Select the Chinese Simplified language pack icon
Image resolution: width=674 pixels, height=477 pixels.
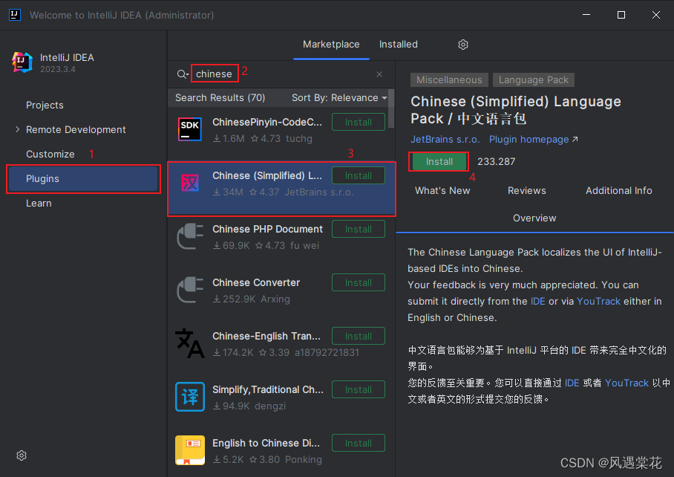pyautogui.click(x=190, y=184)
